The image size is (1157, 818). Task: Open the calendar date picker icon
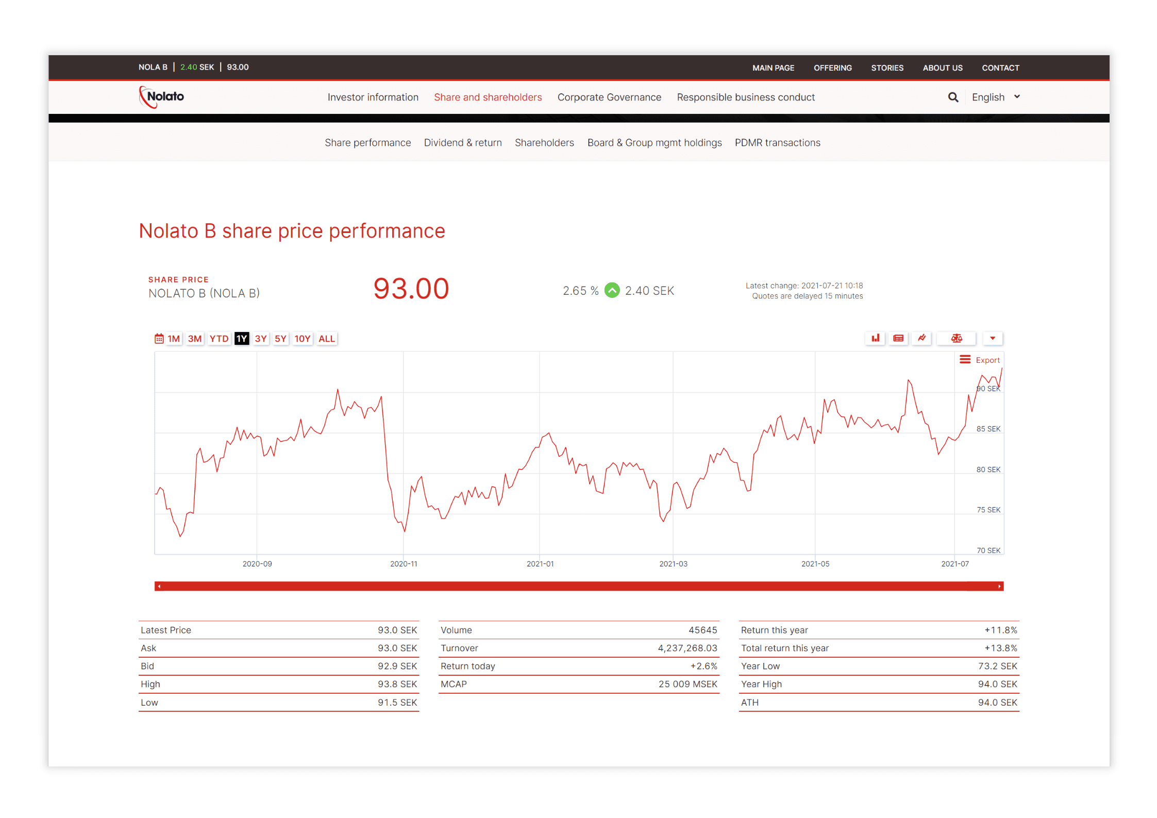point(159,339)
